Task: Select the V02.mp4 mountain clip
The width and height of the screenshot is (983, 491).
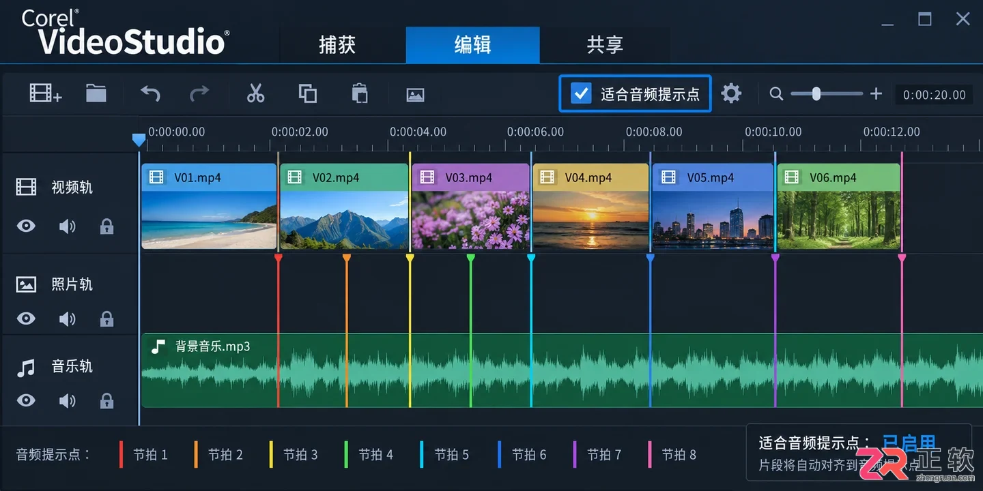Action: click(x=344, y=206)
